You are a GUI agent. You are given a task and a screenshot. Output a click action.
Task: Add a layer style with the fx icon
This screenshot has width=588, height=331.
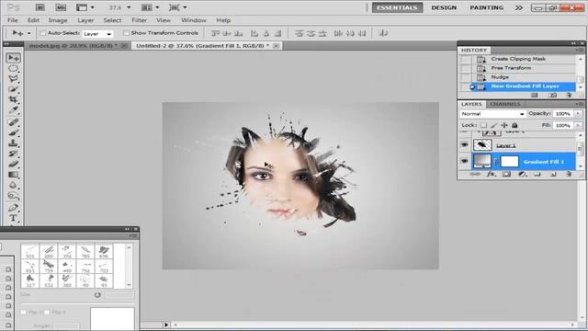(491, 174)
